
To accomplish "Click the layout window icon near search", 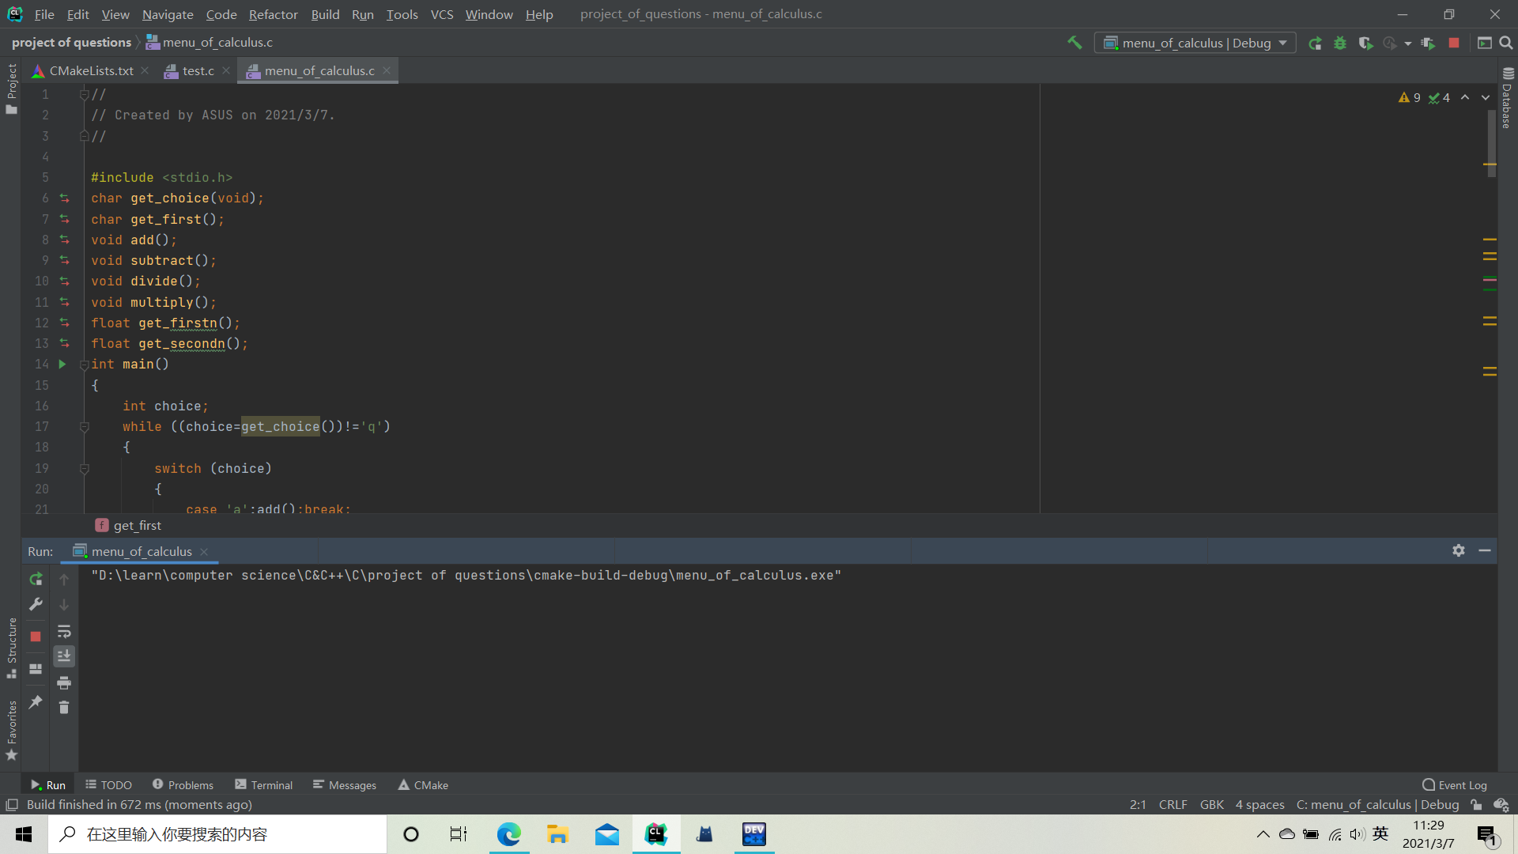I will coord(1485,43).
